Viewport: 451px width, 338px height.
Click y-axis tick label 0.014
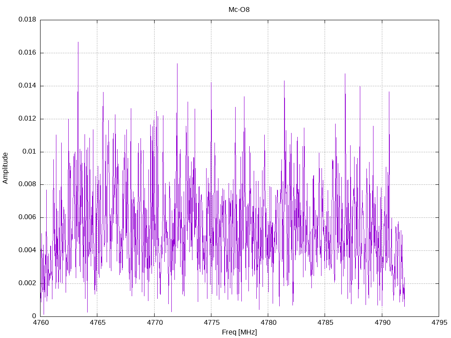(x=27, y=86)
